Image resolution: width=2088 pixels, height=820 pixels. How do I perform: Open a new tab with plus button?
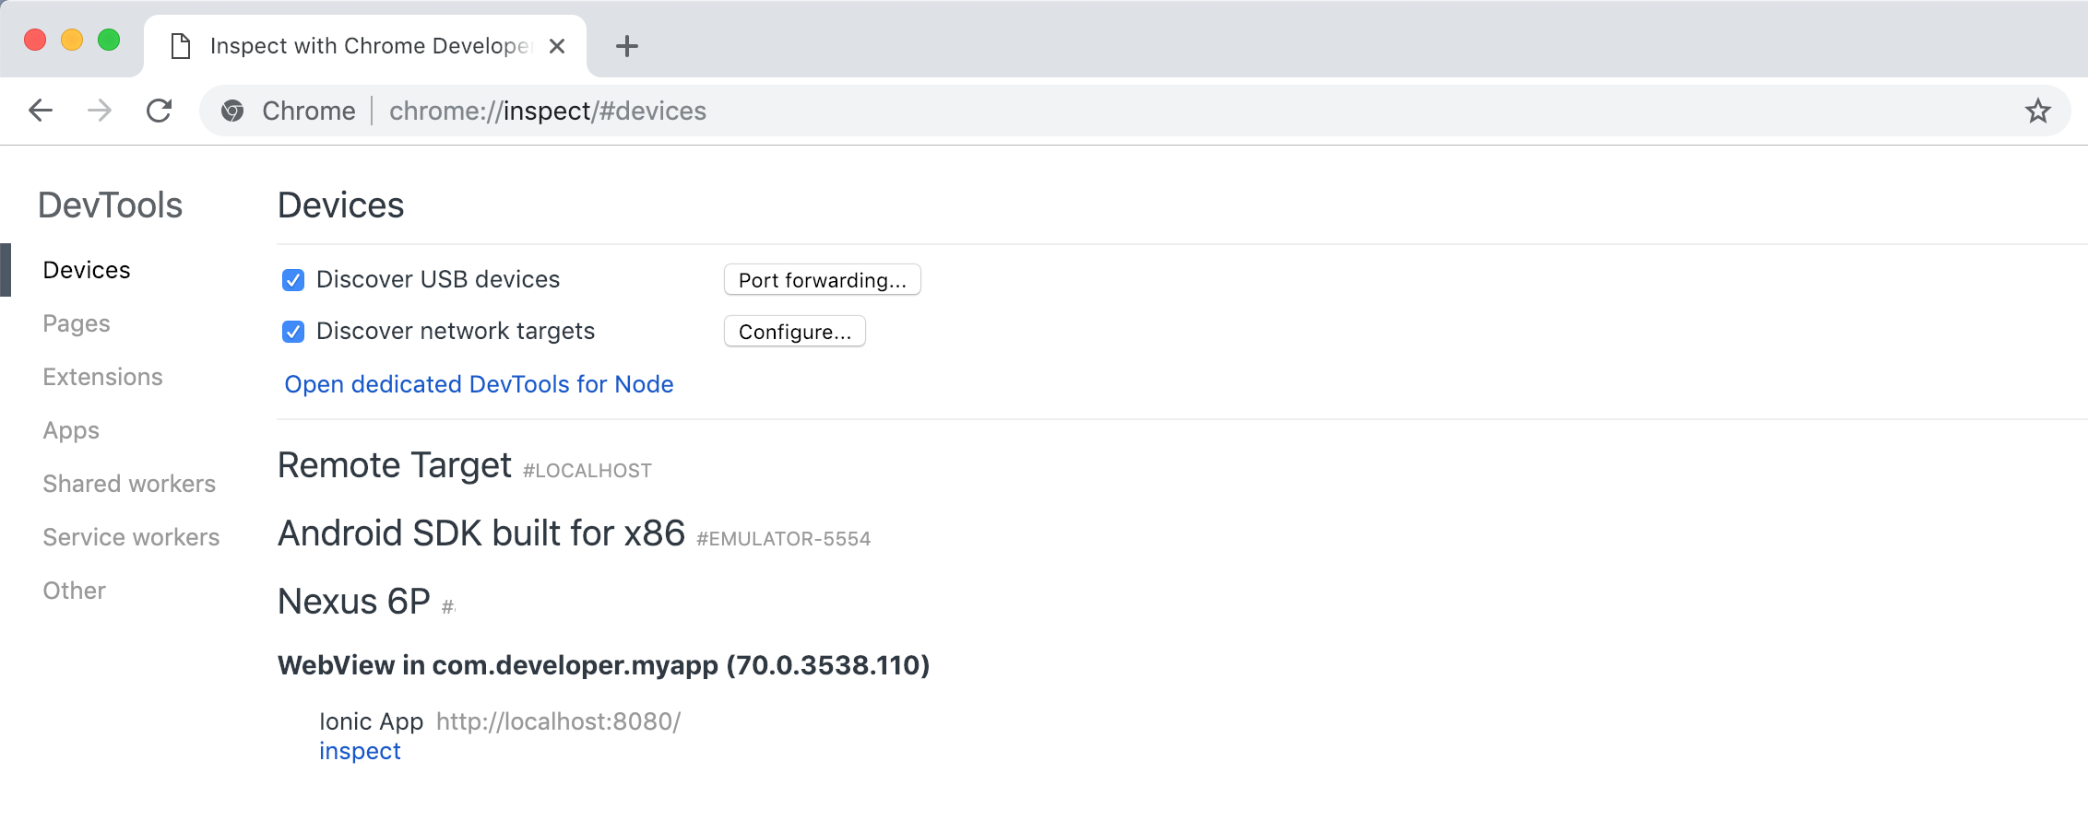click(627, 46)
